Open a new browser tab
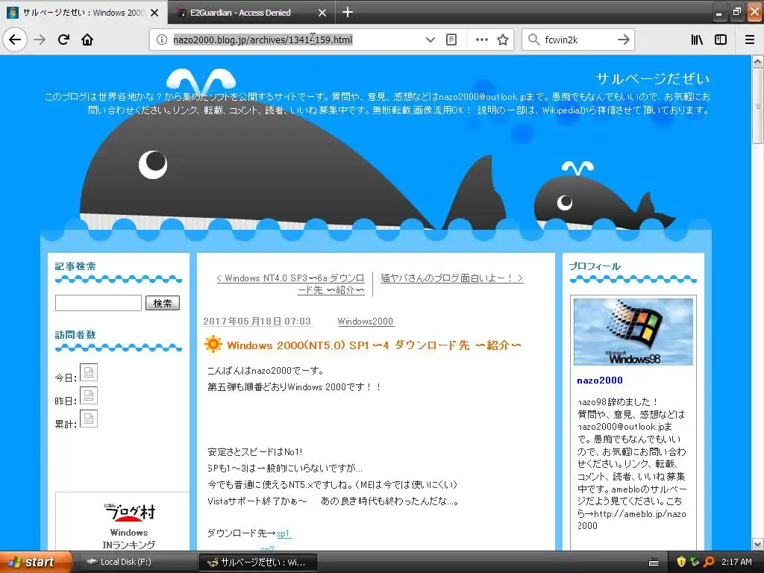The height and width of the screenshot is (573, 764). (x=348, y=12)
